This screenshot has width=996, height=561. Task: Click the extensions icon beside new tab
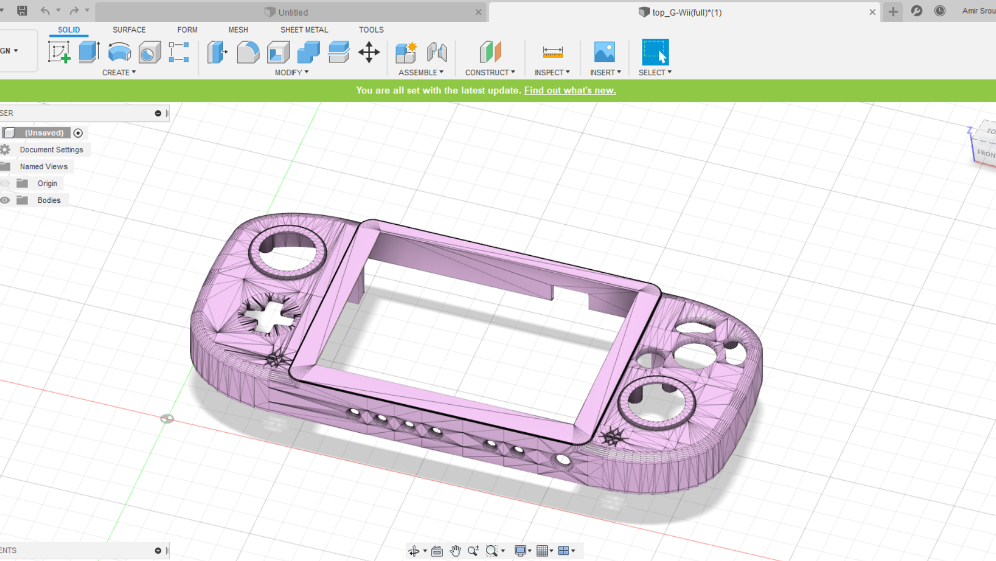point(916,11)
